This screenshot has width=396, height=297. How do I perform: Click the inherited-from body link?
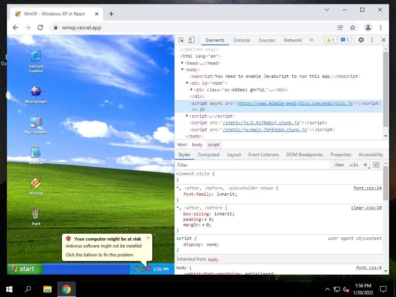[x=213, y=259]
